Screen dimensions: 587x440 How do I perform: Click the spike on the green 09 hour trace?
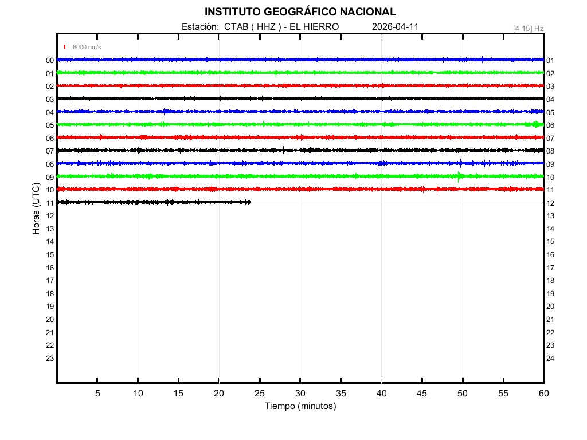[459, 176]
